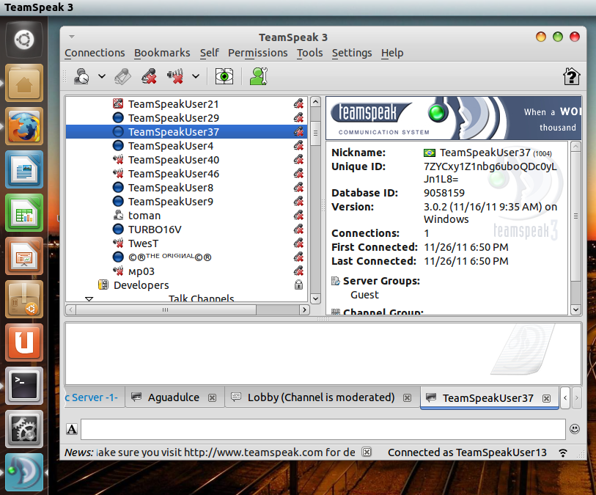Click the TeamSpeak communication system banner

coord(454,118)
